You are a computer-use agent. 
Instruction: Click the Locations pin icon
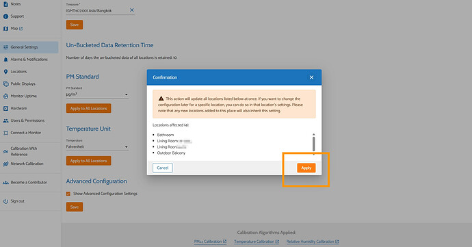coord(5,72)
